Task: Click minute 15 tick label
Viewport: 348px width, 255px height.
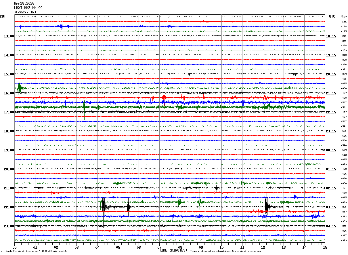Action: coord(325,248)
